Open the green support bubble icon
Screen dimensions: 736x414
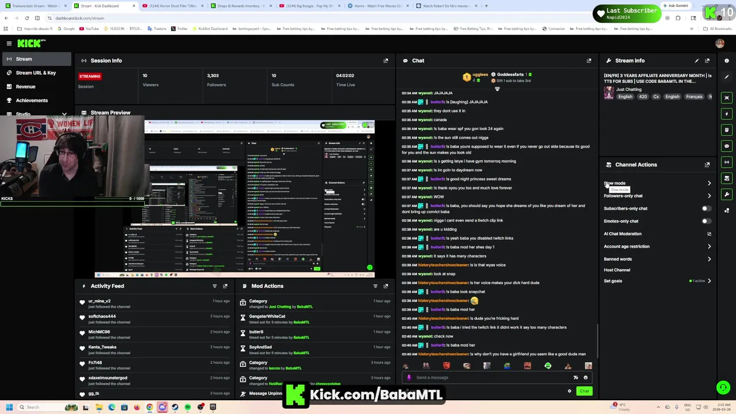tap(723, 388)
